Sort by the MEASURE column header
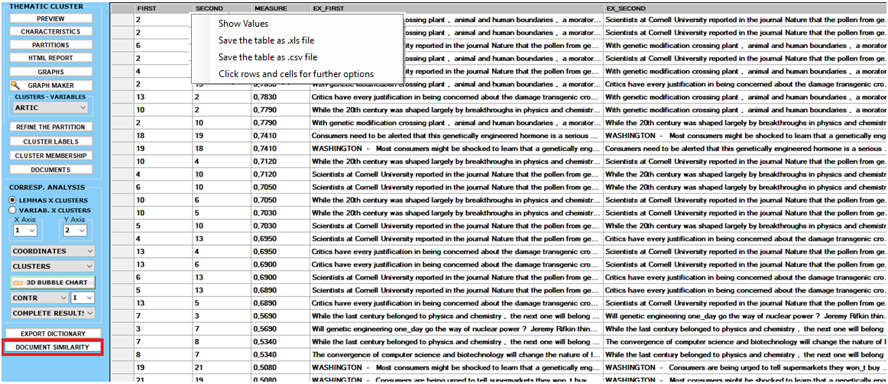Viewport: 888px width, 384px height. 281,8
